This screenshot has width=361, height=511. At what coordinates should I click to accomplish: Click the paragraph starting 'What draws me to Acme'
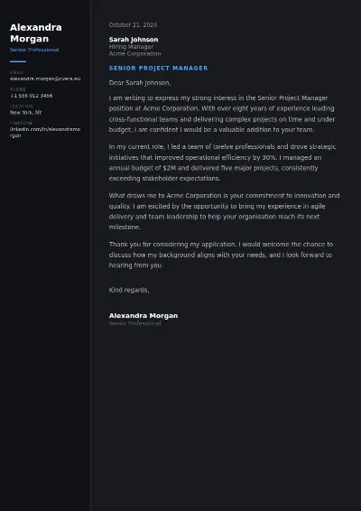pyautogui.click(x=224, y=211)
